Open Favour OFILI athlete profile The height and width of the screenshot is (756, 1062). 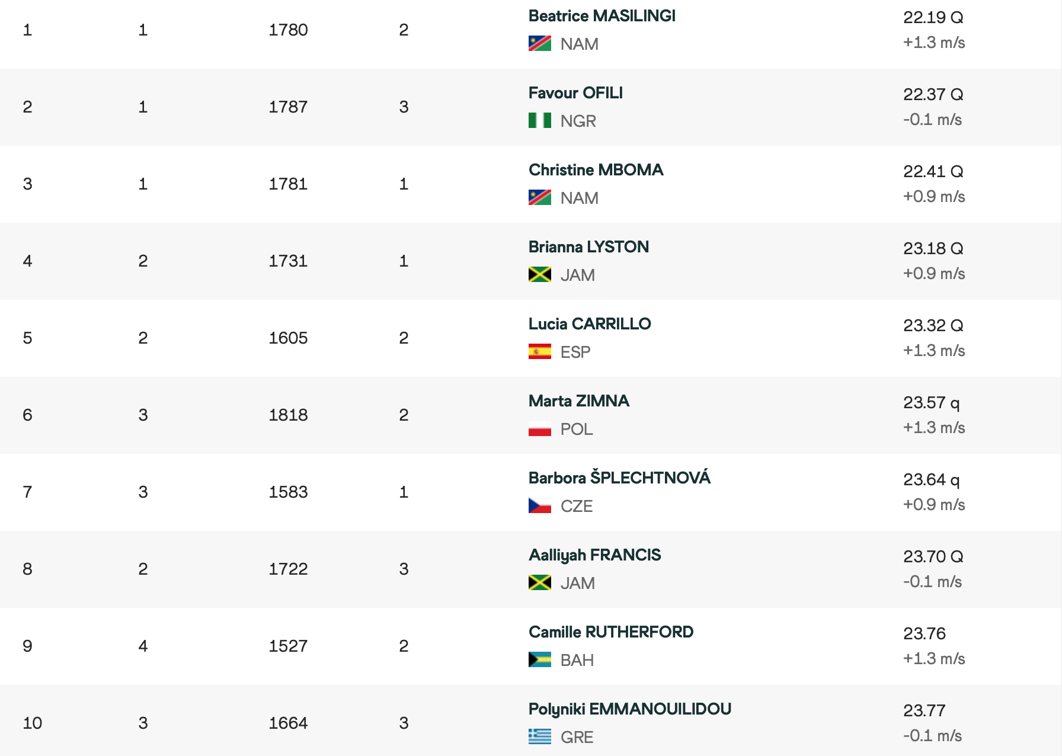[x=575, y=93]
